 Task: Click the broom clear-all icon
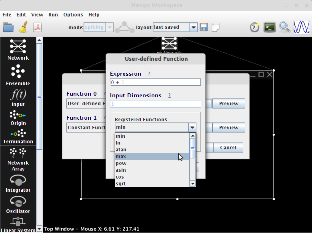23,27
